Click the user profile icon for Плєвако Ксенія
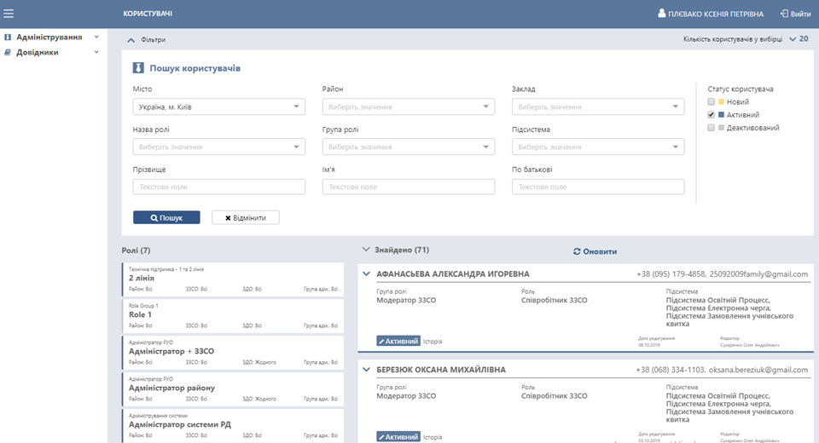 click(x=660, y=14)
